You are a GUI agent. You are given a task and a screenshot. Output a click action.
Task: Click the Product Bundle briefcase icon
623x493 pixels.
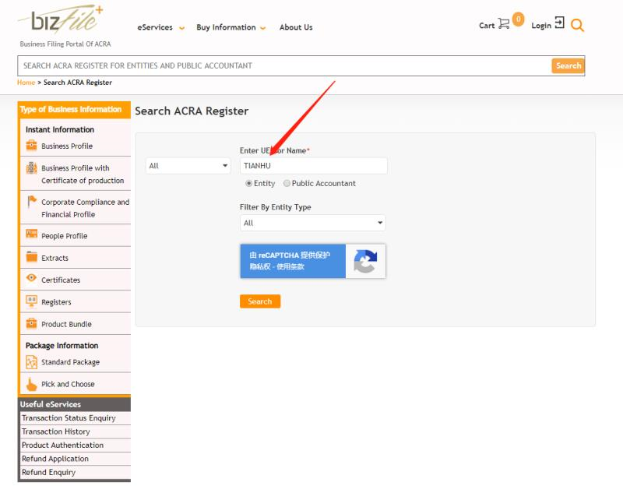coord(31,323)
